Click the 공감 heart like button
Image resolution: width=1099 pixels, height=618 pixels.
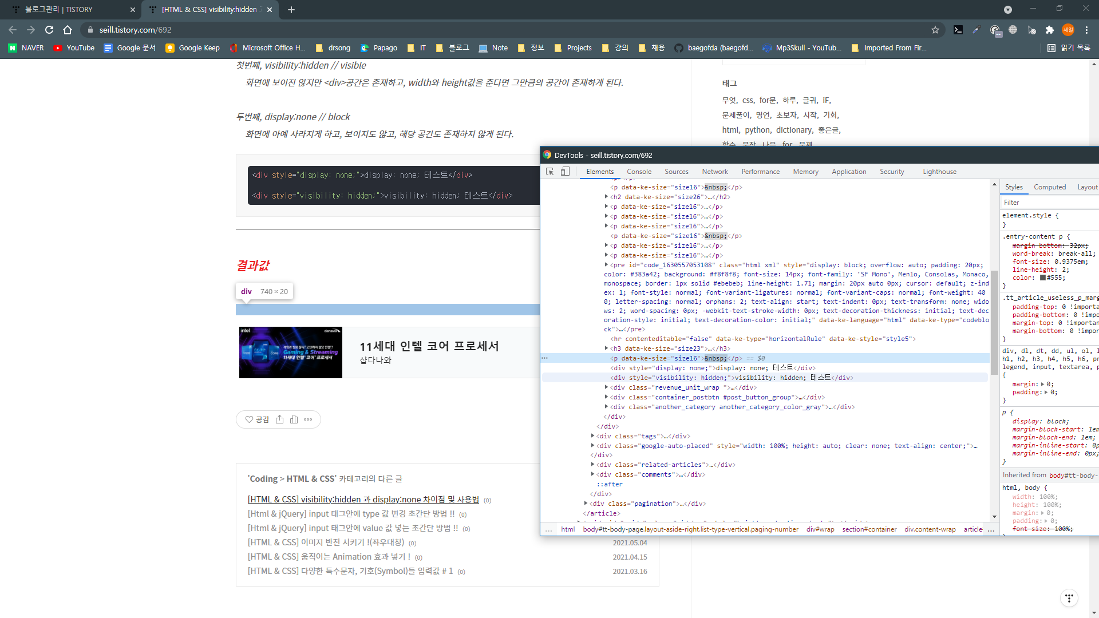pyautogui.click(x=257, y=419)
